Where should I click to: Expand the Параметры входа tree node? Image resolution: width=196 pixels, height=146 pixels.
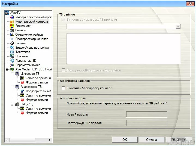tap(7, 65)
